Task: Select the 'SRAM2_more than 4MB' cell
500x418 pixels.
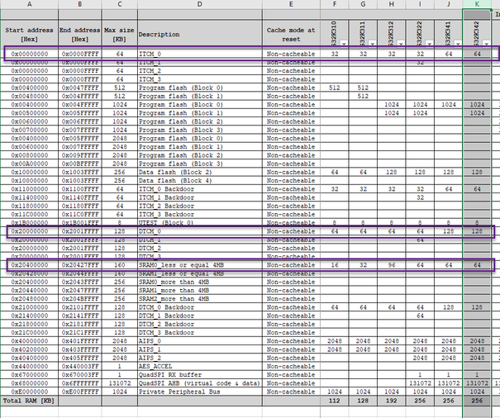Action: 200,299
